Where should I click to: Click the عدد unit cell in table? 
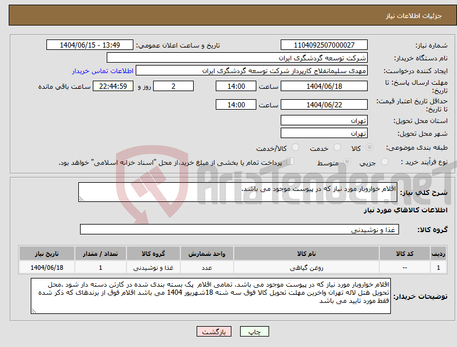coord(207,268)
